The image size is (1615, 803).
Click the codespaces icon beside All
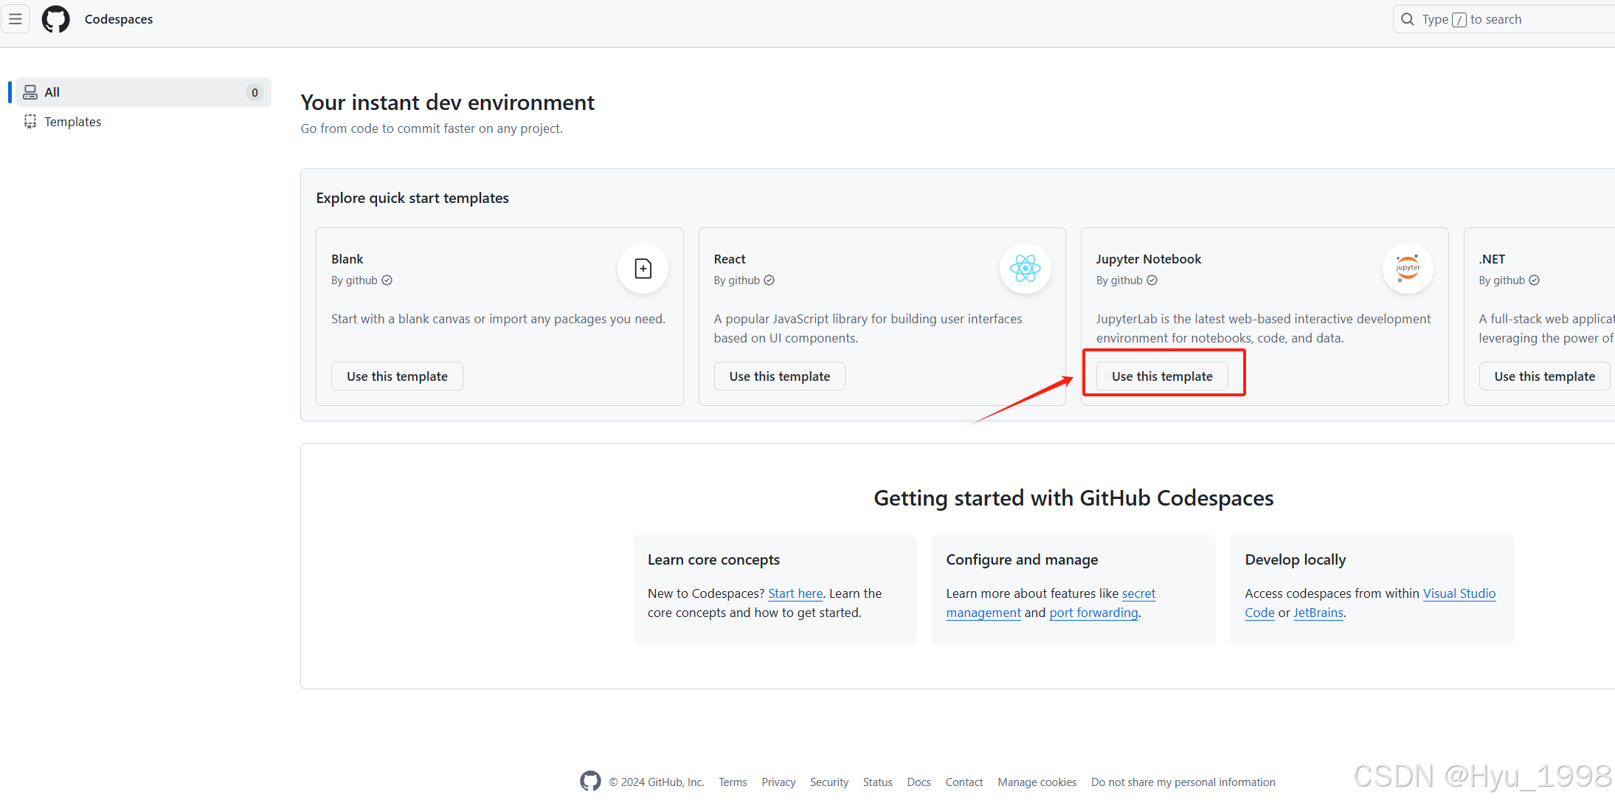pos(30,92)
